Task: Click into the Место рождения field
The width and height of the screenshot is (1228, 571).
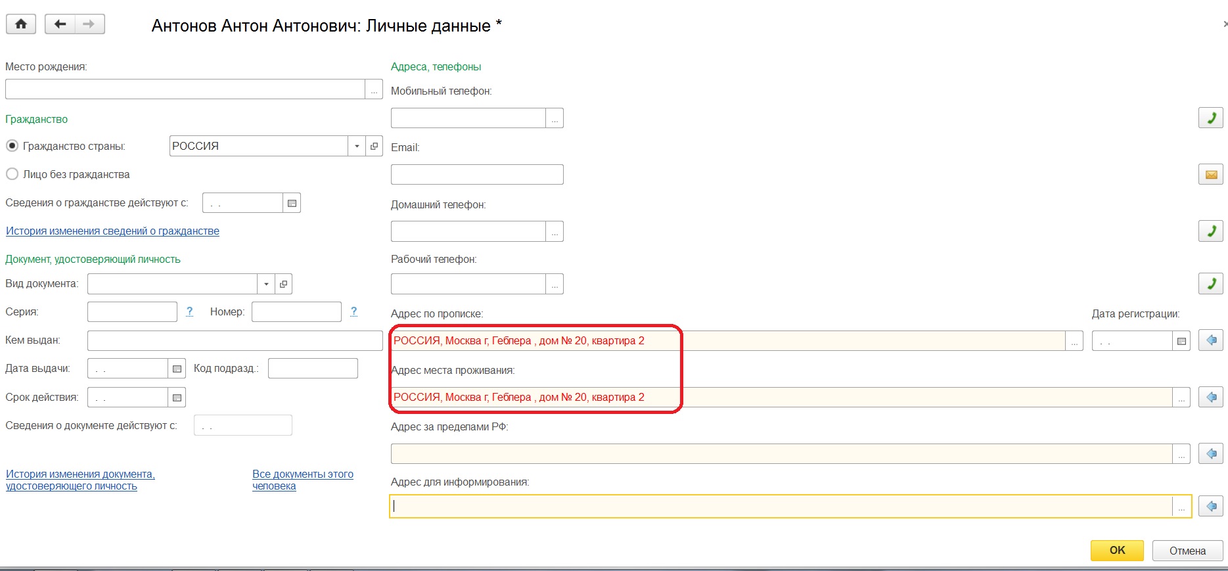Action: click(185, 89)
